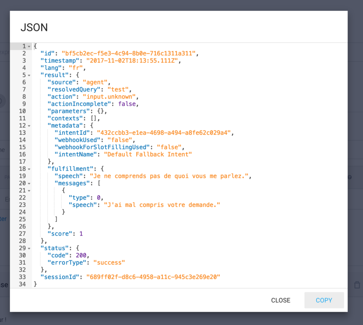Image resolution: width=363 pixels, height=325 pixels.
Task: Click the "score" value of 1
Action: click(x=81, y=234)
